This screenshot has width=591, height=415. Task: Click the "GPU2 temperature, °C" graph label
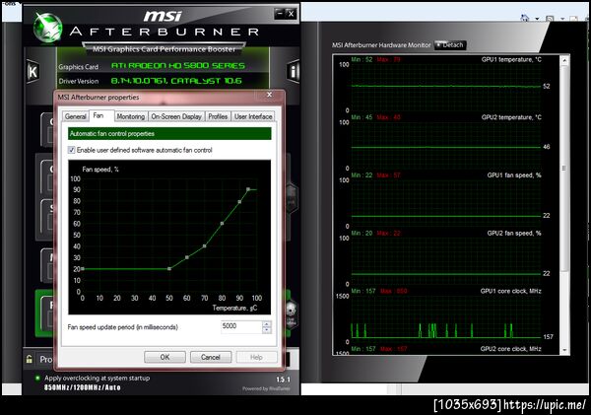click(x=511, y=117)
